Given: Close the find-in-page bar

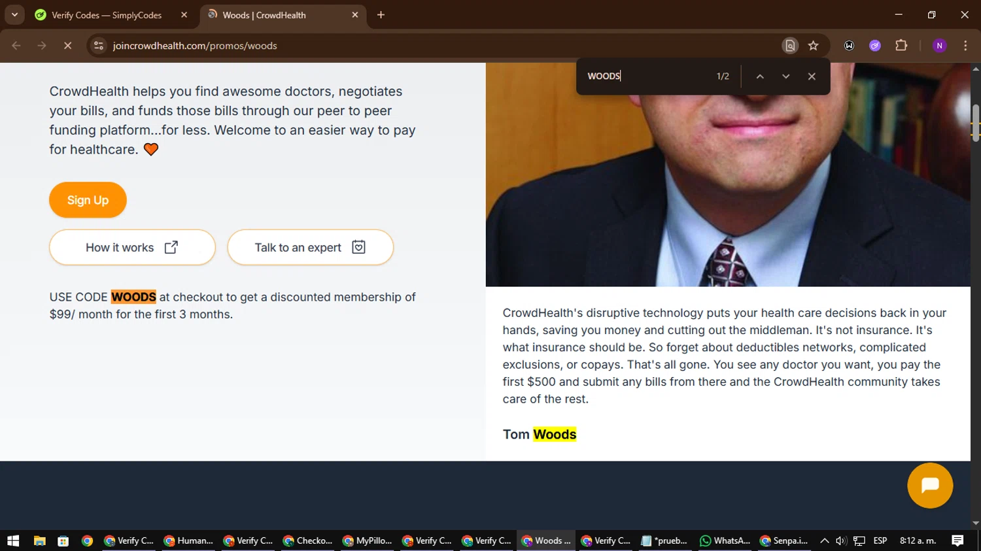Looking at the screenshot, I should pyautogui.click(x=812, y=76).
